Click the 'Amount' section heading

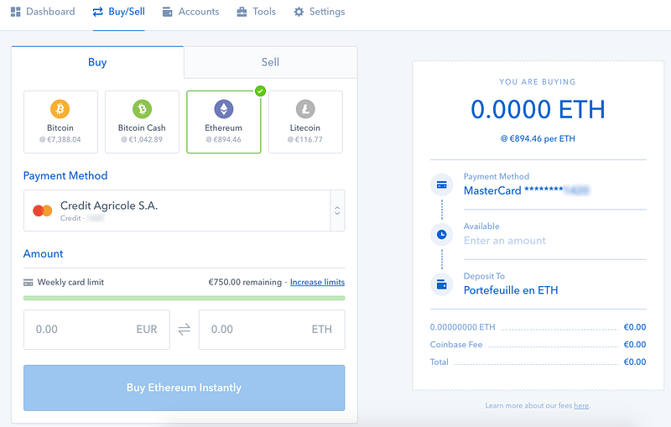(x=44, y=253)
